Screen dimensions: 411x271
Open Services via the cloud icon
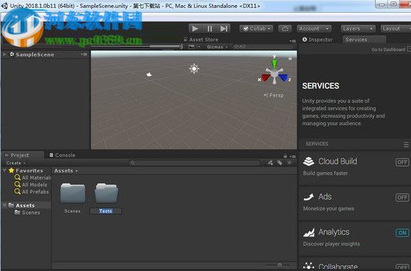[285, 28]
